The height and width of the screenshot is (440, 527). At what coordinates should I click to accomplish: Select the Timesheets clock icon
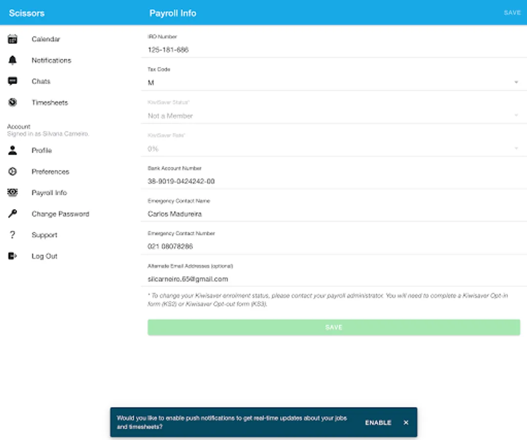click(x=12, y=102)
